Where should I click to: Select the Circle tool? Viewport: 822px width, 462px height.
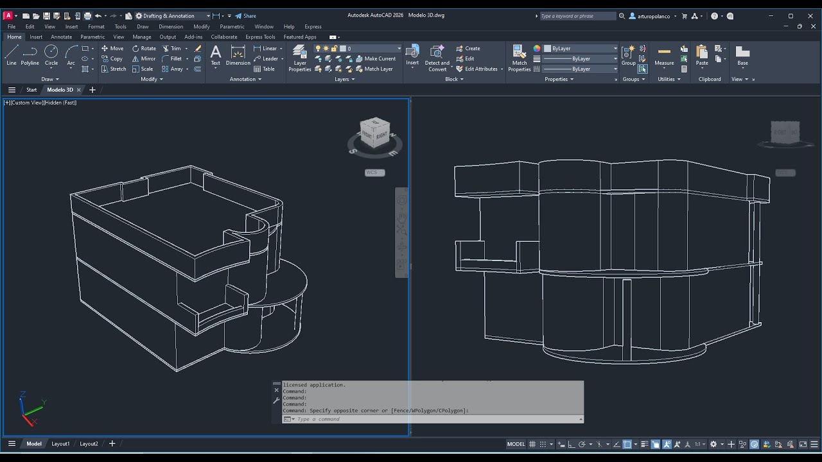(x=51, y=55)
